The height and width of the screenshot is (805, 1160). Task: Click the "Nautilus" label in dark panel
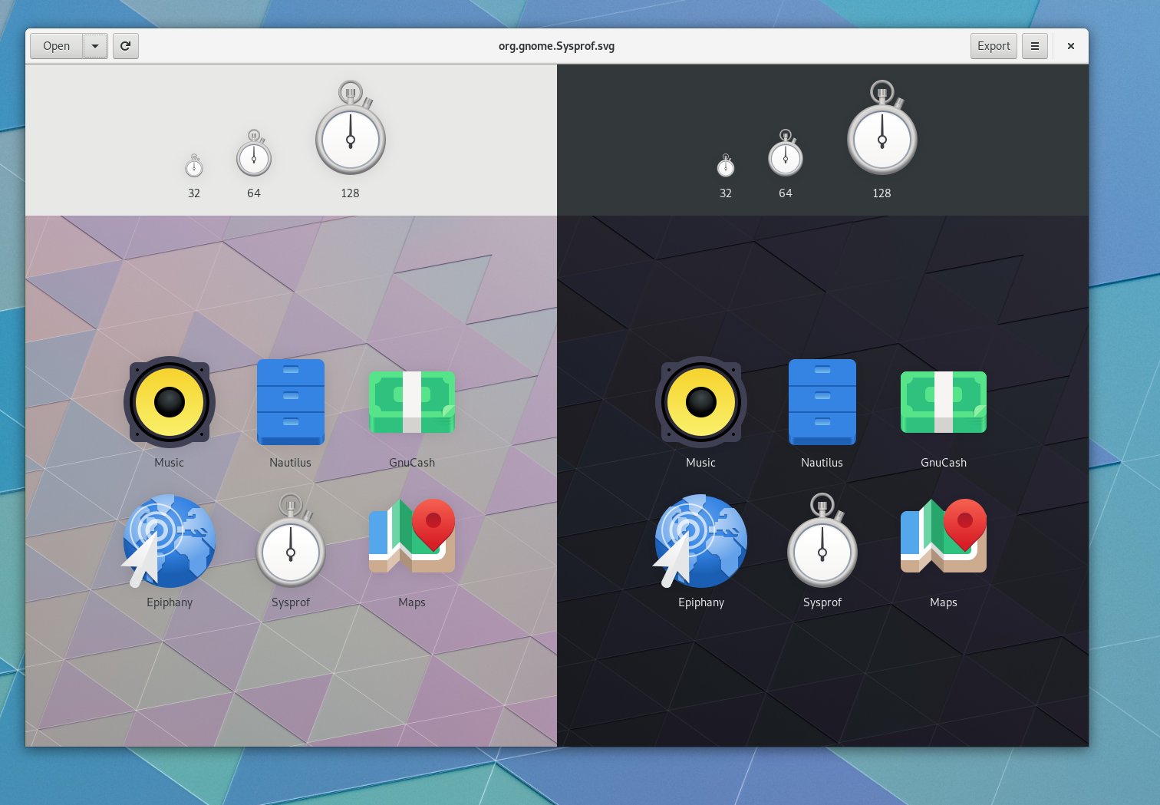click(822, 463)
